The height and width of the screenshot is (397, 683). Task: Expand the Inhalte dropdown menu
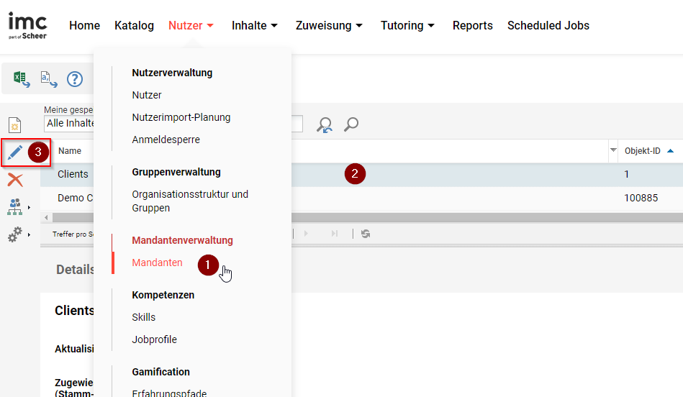click(x=255, y=26)
